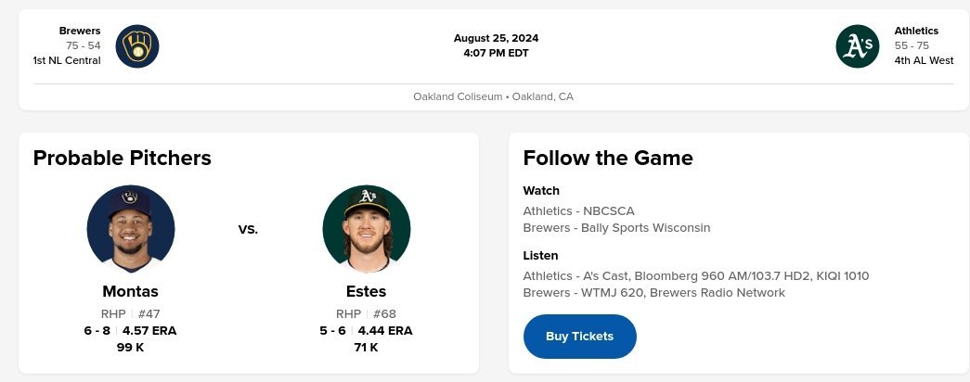This screenshot has height=382, width=970.
Task: Click Brewers Bally Sports Wisconsin listing
Action: 616,227
